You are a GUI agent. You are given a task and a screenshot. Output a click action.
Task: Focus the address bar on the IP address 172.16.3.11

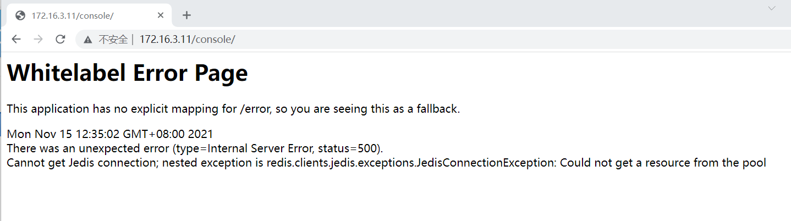(165, 40)
